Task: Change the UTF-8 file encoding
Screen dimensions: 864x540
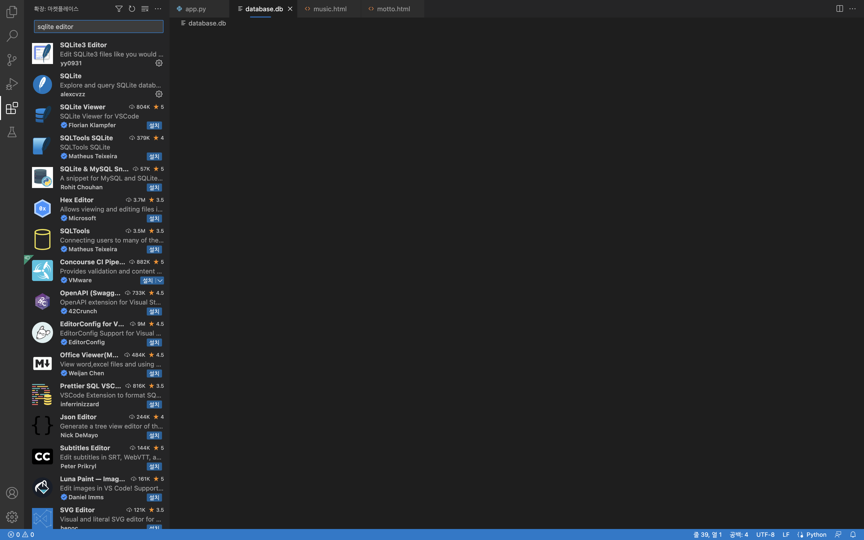Action: click(x=765, y=535)
